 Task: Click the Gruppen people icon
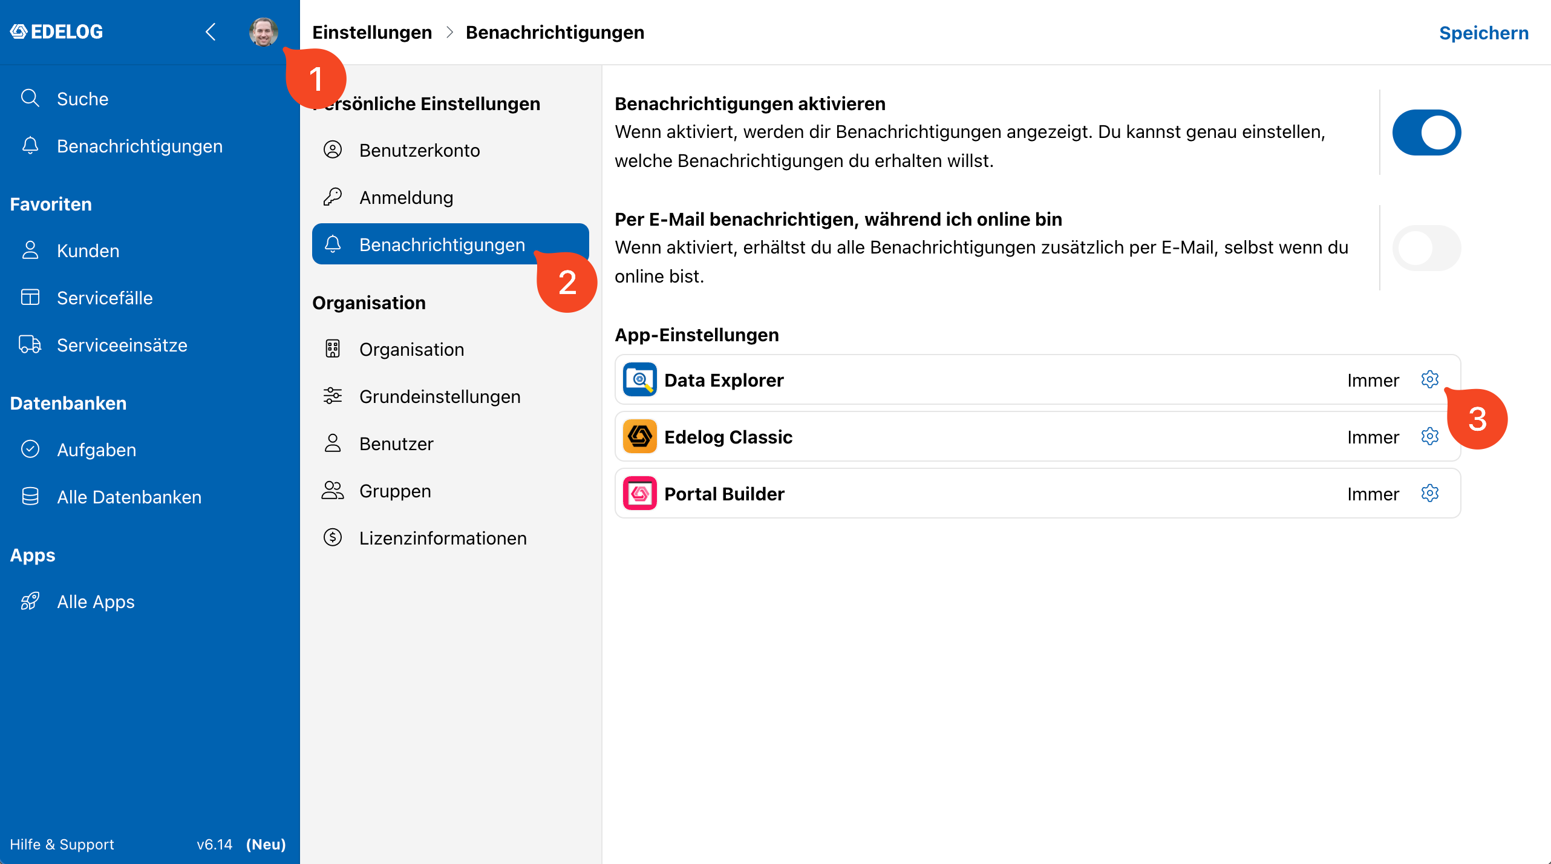click(x=333, y=491)
